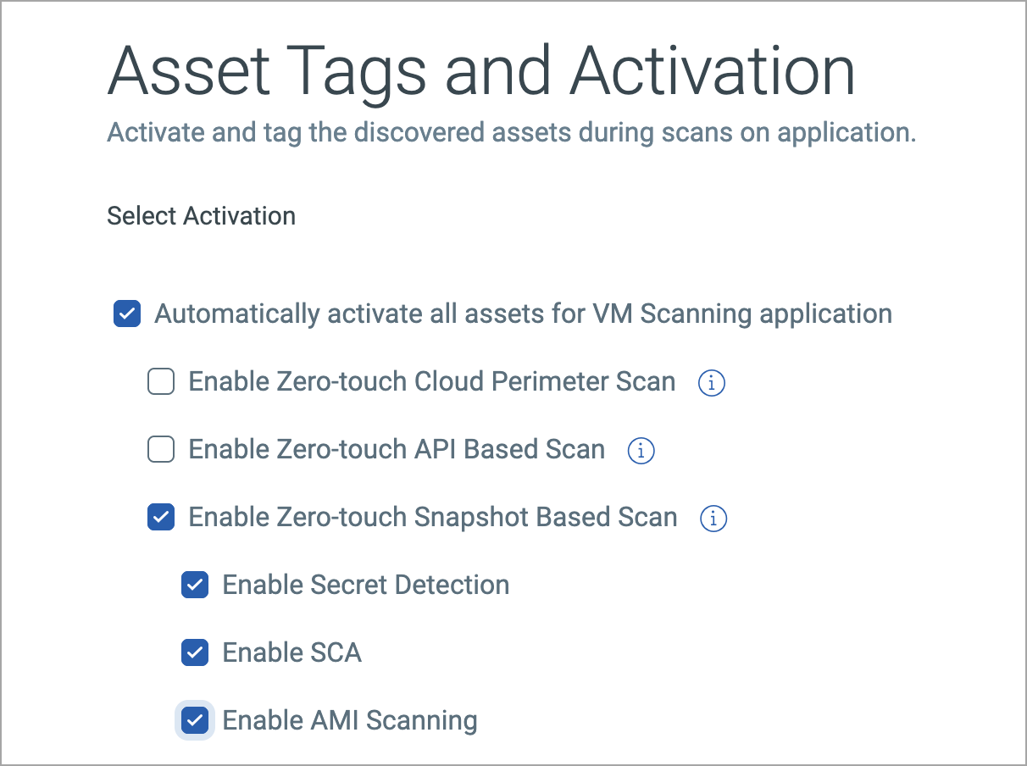
Task: Open the Zero-touch Cloud Perimeter Scan info tooltip
Action: [x=712, y=383]
